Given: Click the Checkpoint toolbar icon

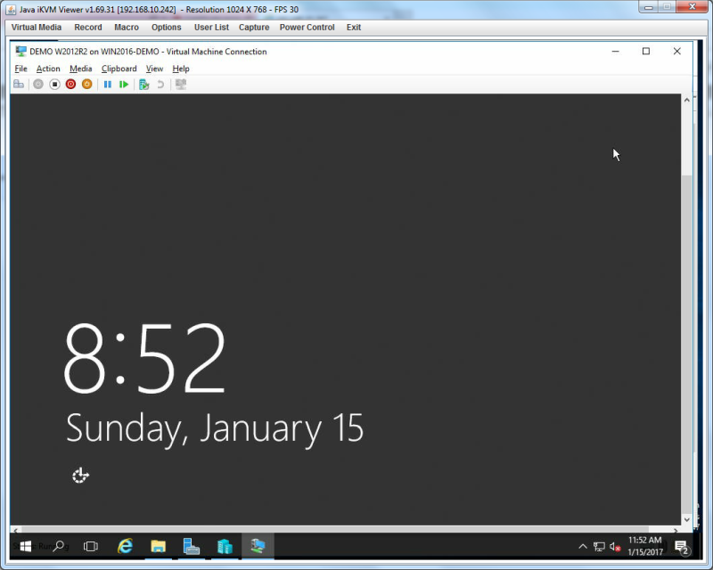Looking at the screenshot, I should pos(144,84).
